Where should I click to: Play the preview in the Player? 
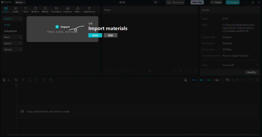[150, 71]
